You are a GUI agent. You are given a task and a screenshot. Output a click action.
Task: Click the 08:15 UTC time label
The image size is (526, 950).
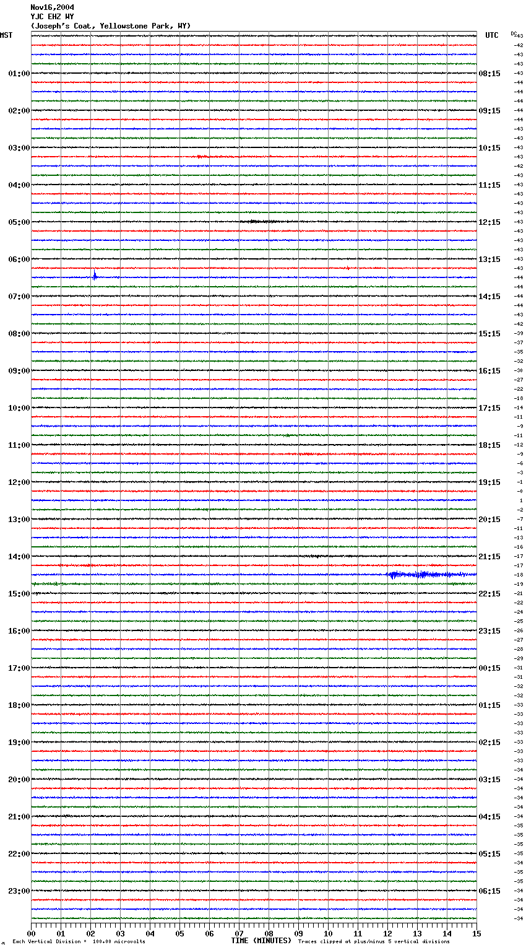[x=489, y=74]
